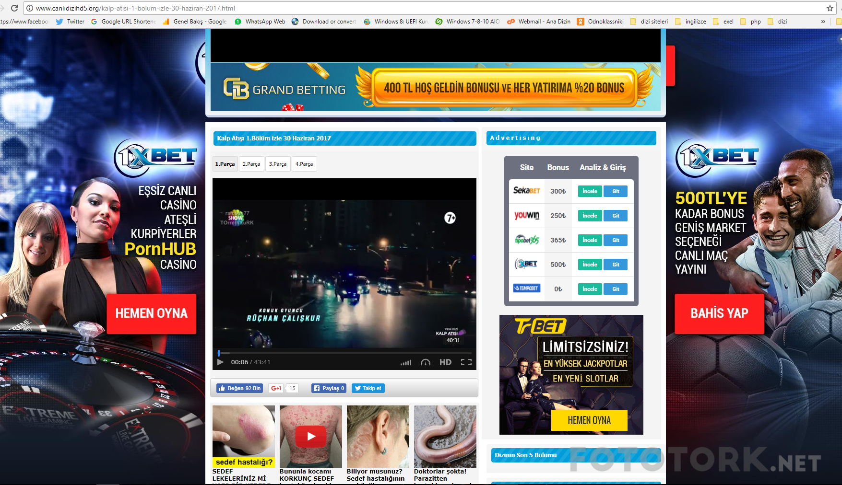Image resolution: width=842 pixels, height=485 pixels.
Task: Play the Bununla kocamı video thumbnail
Action: (x=311, y=436)
